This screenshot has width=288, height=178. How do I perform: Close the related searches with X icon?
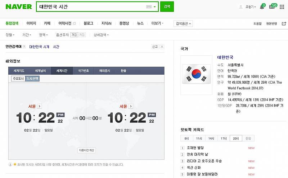point(162,47)
